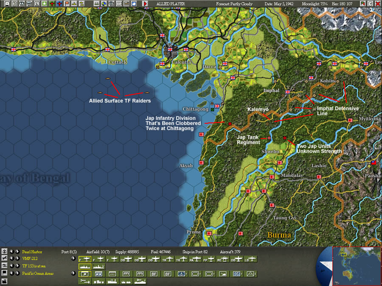This screenshot has height=286, width=382.
Task: Click the orange flag toolbar icon
Action: [x=67, y=3]
